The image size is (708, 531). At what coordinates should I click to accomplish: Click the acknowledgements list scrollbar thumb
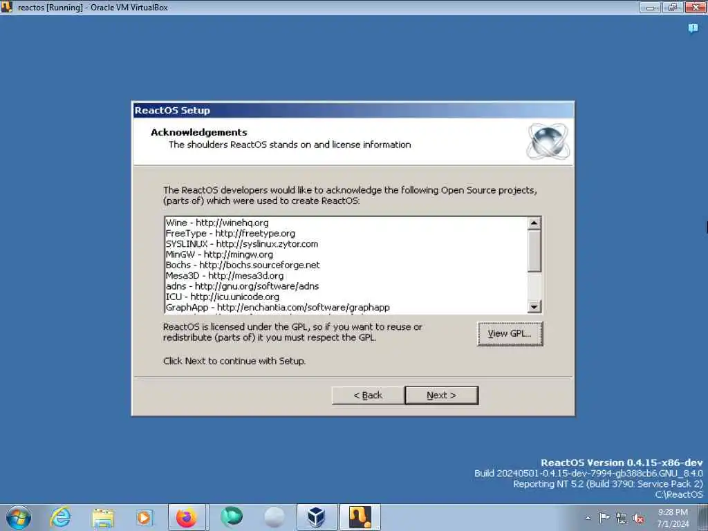[534, 250]
